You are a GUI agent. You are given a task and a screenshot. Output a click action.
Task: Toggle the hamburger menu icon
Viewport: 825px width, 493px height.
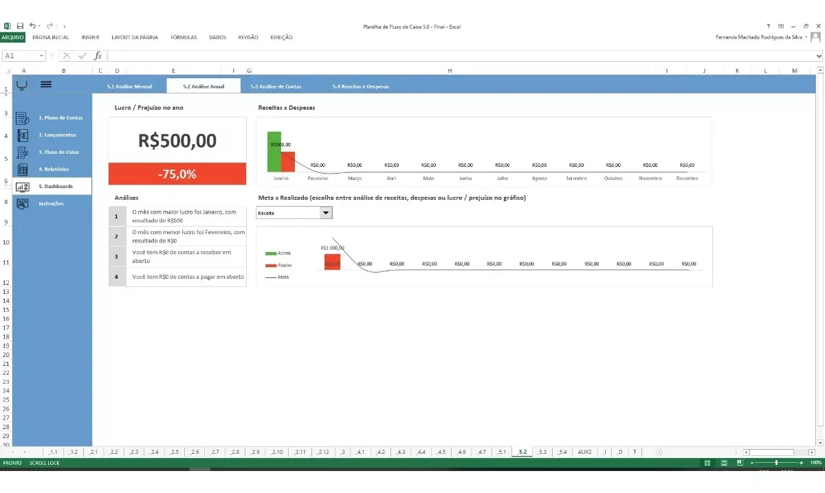tap(46, 84)
